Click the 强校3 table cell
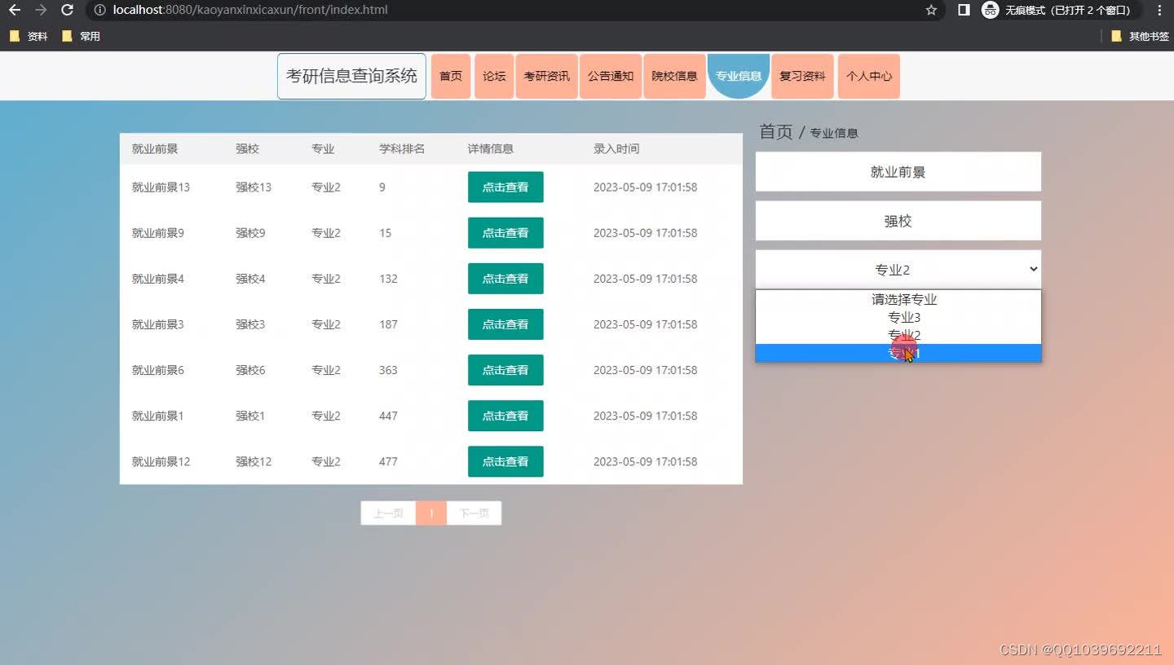 click(250, 324)
